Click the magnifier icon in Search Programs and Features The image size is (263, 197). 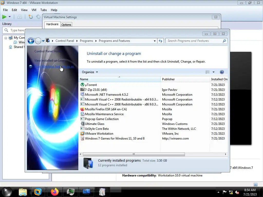click(x=224, y=41)
